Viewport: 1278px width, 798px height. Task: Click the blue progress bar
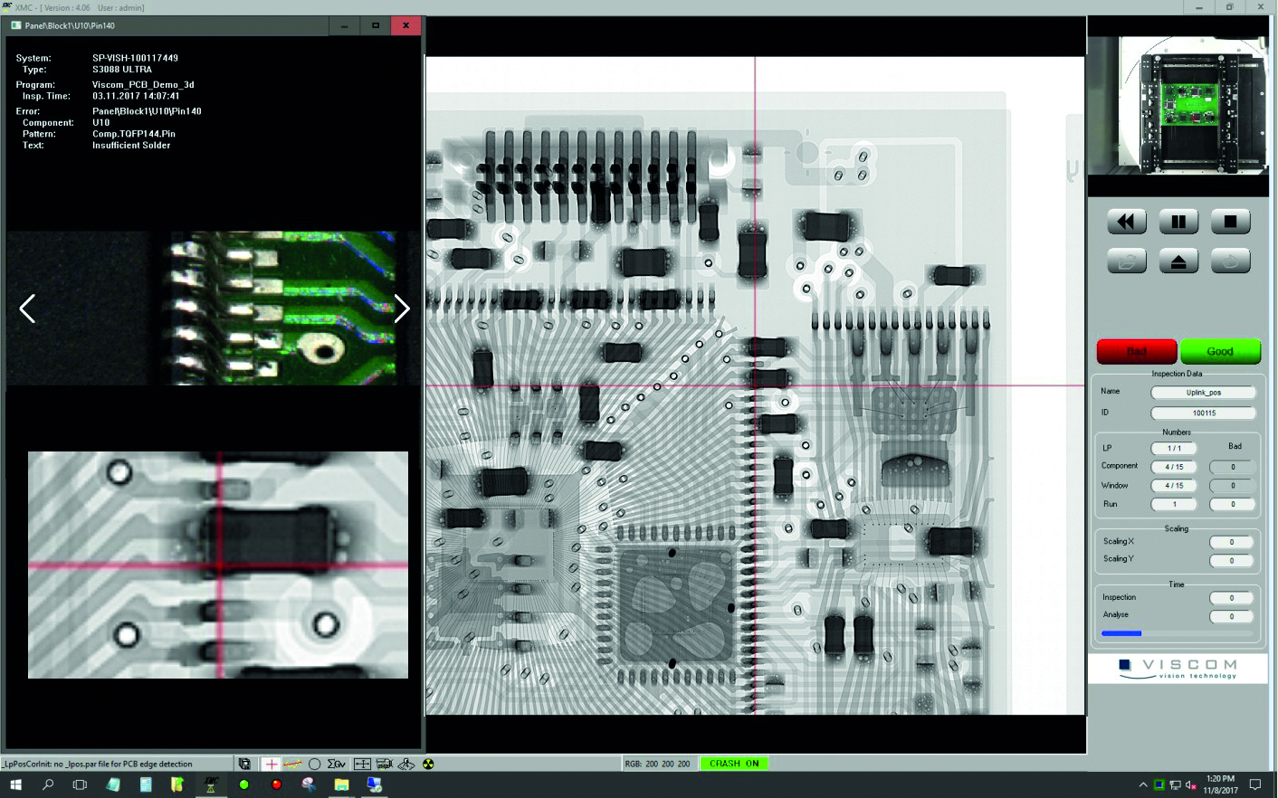tap(1121, 633)
